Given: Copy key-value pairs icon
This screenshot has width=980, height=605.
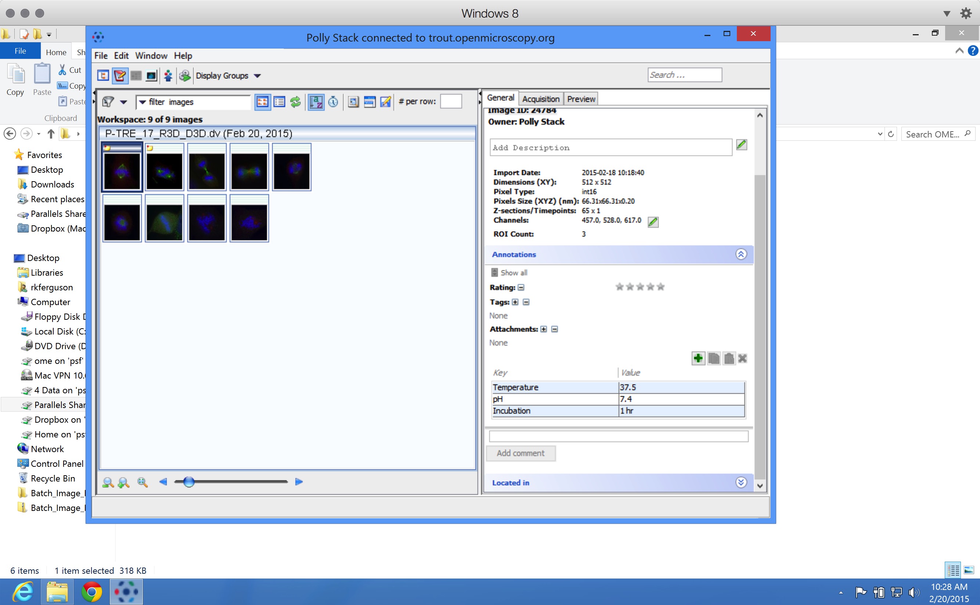Looking at the screenshot, I should (714, 358).
